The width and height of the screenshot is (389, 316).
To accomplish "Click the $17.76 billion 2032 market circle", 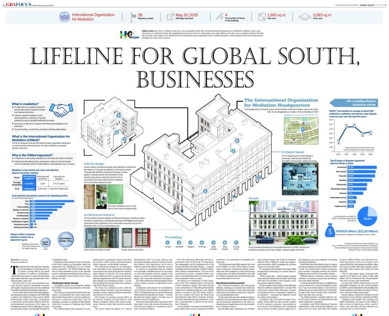I will (x=66, y=240).
